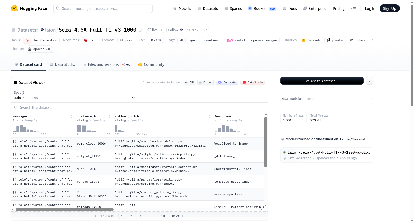
Task: Open the Buckets nav item
Action: coord(262,8)
